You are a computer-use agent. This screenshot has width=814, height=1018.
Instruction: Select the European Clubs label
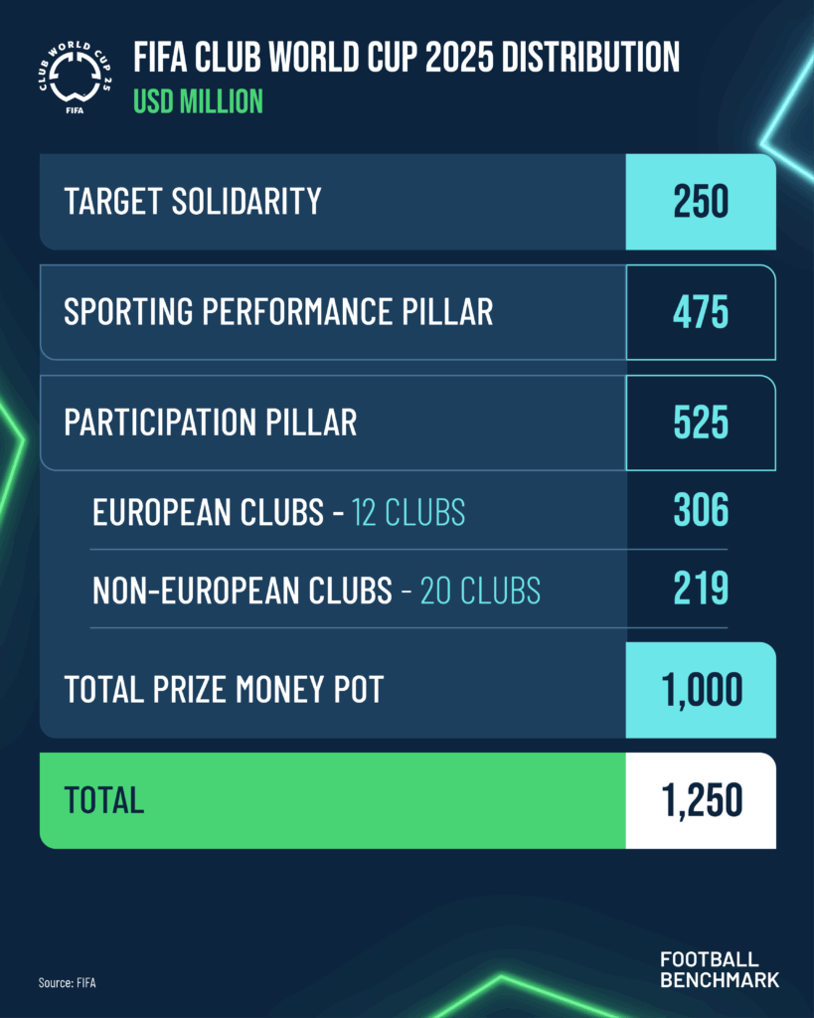(x=208, y=512)
